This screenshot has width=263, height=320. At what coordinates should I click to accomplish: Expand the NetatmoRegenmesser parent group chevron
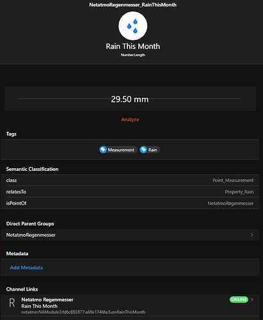[252, 235]
